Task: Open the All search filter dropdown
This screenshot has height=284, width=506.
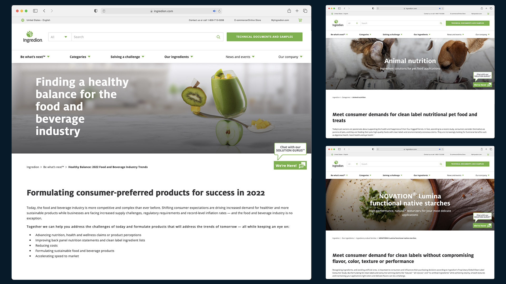Action: [60, 37]
